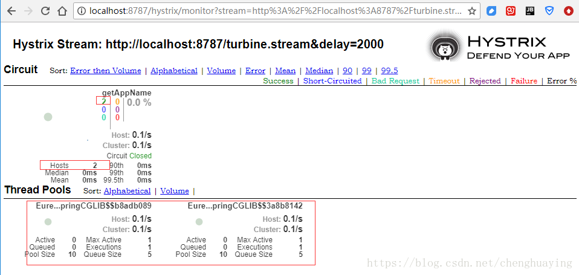579x275 pixels.
Task: Click the Bad Request legend label
Action: pos(395,81)
